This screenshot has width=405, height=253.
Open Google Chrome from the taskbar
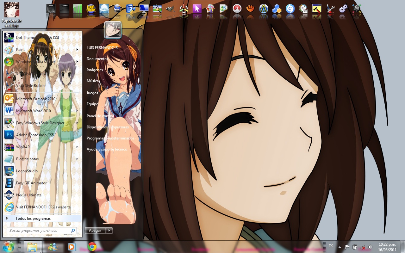92,246
